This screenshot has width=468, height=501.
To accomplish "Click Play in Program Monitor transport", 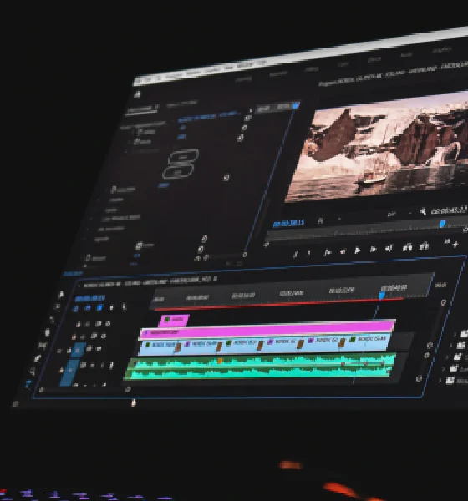I will (x=358, y=250).
